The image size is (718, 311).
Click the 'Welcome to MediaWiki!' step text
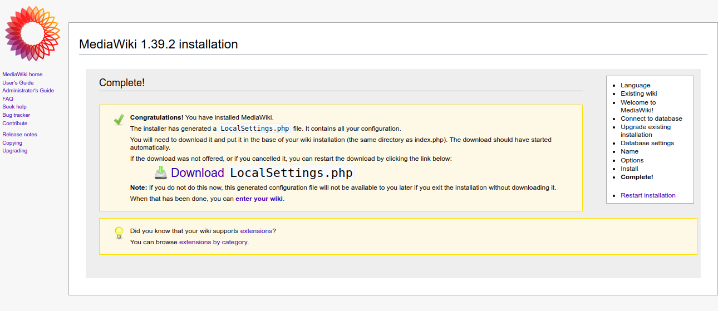pos(638,106)
